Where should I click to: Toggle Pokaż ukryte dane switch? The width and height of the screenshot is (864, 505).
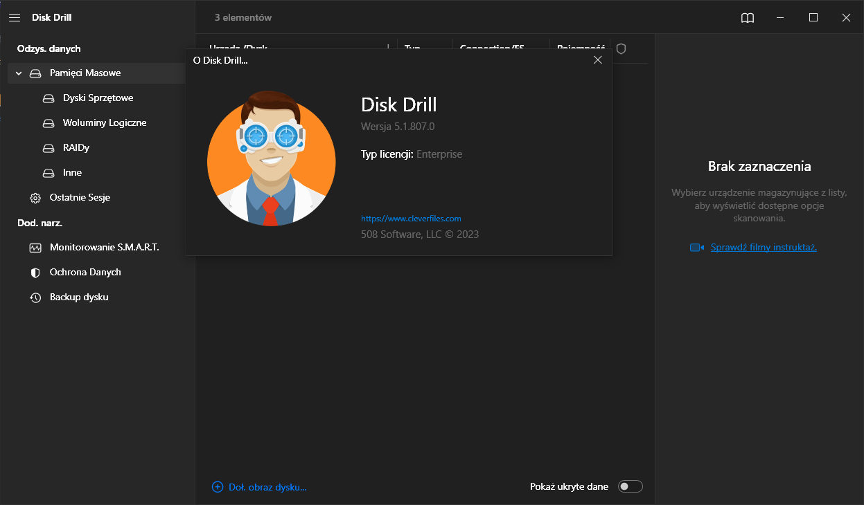point(631,486)
